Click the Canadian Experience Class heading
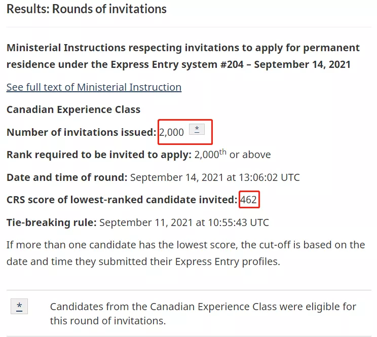Screen dimensions: 377x337 click(73, 109)
